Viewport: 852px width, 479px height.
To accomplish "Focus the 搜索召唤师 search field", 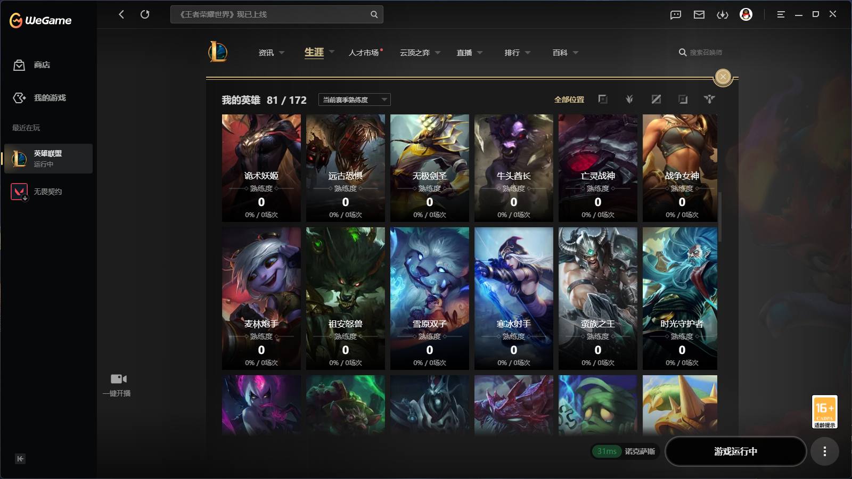I will click(706, 53).
